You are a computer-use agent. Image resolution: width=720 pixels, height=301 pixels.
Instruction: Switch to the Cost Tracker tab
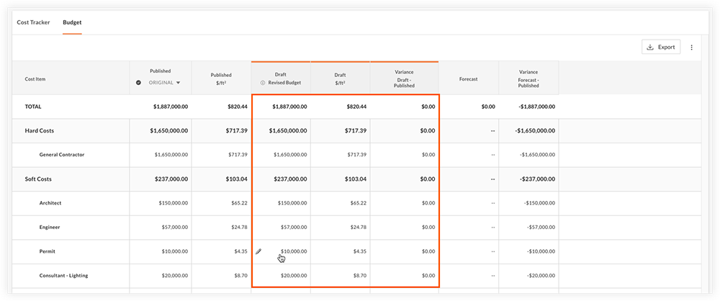click(x=34, y=22)
